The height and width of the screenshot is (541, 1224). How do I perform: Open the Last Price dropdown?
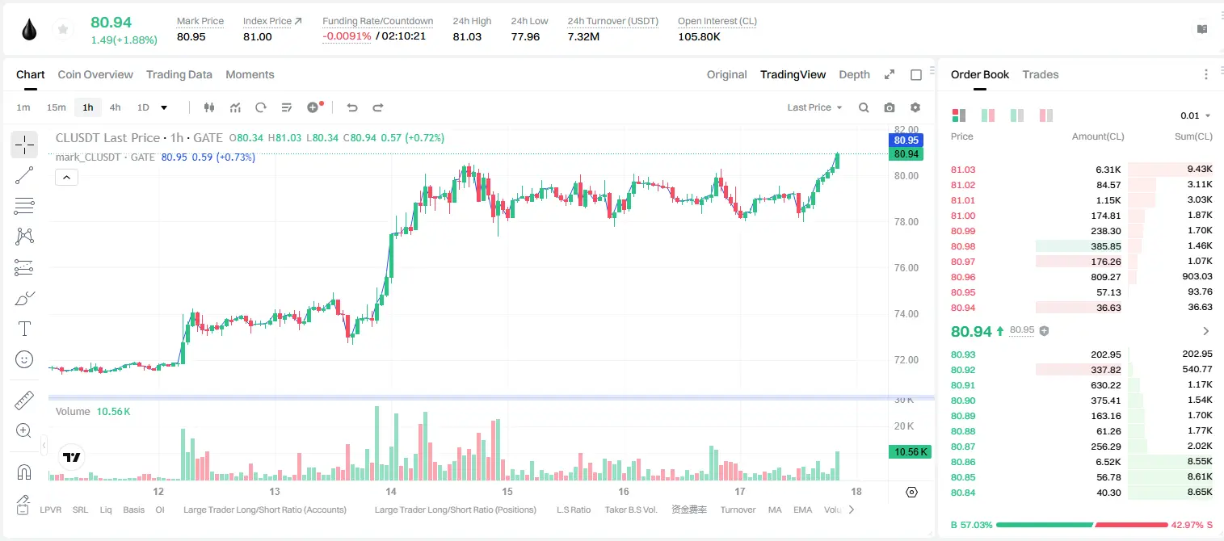click(814, 107)
